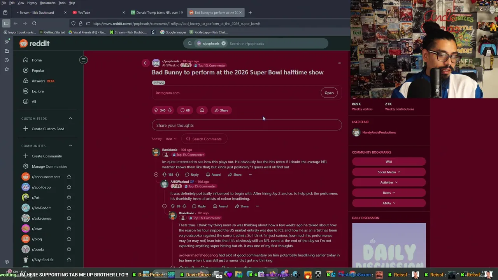Viewport: 498px width, 280px height.
Task: Open the Wiki community bookmark
Action: tap(389, 161)
